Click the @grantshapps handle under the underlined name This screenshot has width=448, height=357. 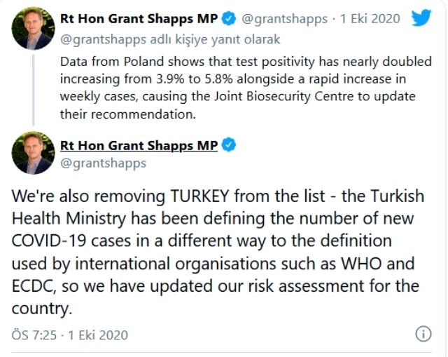[x=104, y=163]
